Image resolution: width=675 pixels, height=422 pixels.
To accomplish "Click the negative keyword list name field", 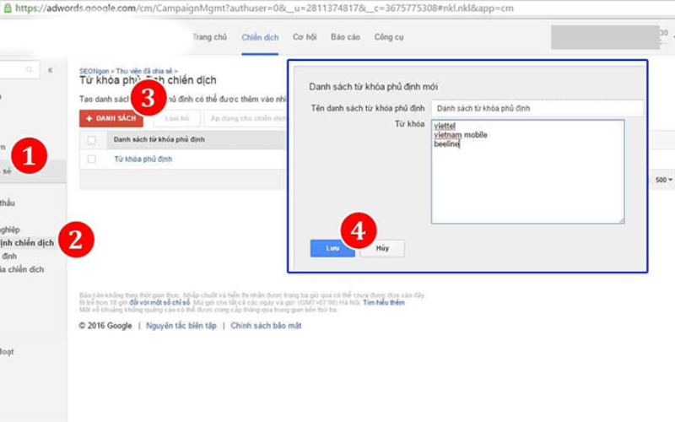I will tap(536, 108).
